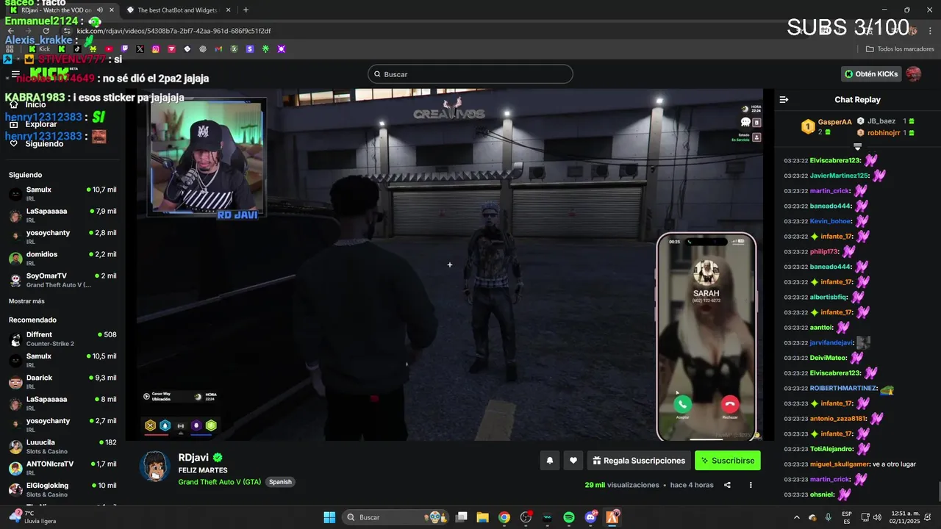Open X bookmark in bookmarks bar
Viewport: 941px width, 529px height.
click(x=140, y=49)
